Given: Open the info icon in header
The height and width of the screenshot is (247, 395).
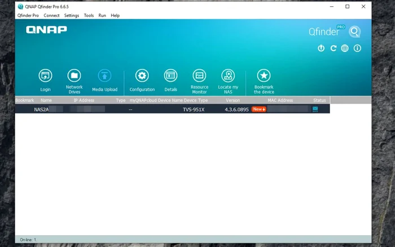Looking at the screenshot, I should (x=357, y=48).
